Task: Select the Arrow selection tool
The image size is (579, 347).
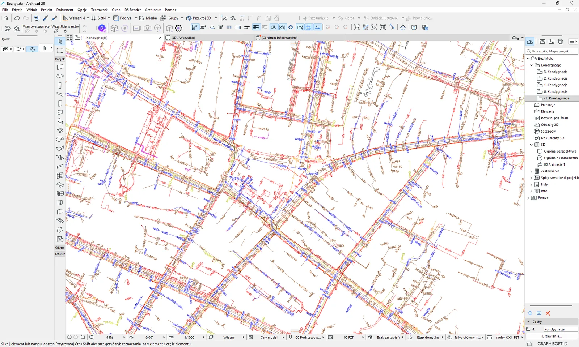Action: (x=60, y=42)
